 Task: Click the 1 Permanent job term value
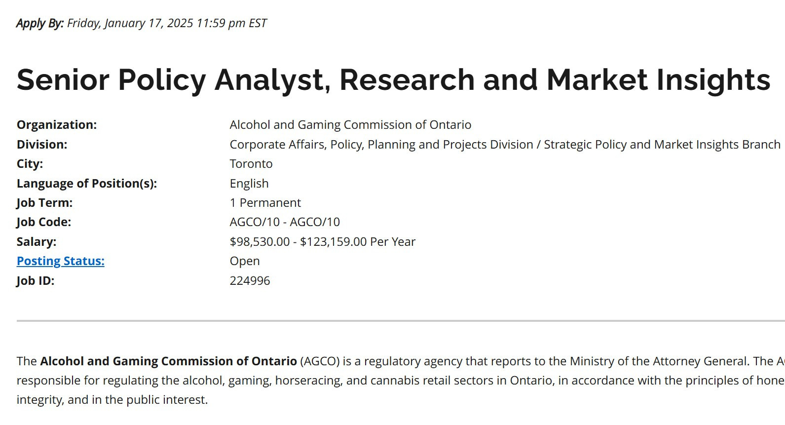pos(265,203)
